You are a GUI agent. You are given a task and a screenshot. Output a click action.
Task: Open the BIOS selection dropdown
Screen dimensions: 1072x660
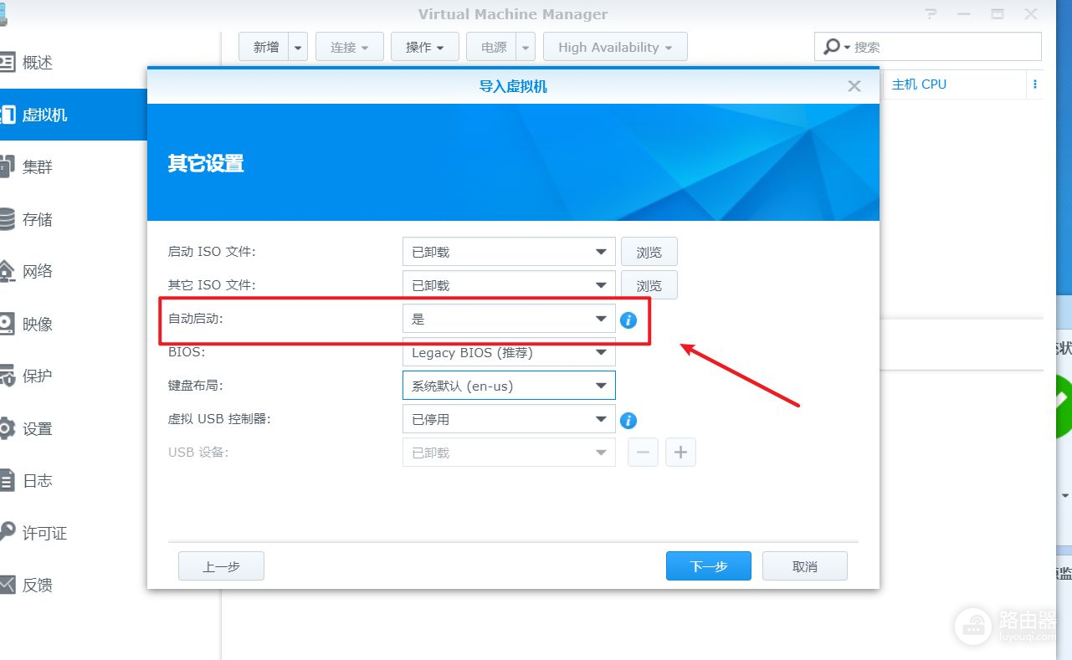[509, 352]
